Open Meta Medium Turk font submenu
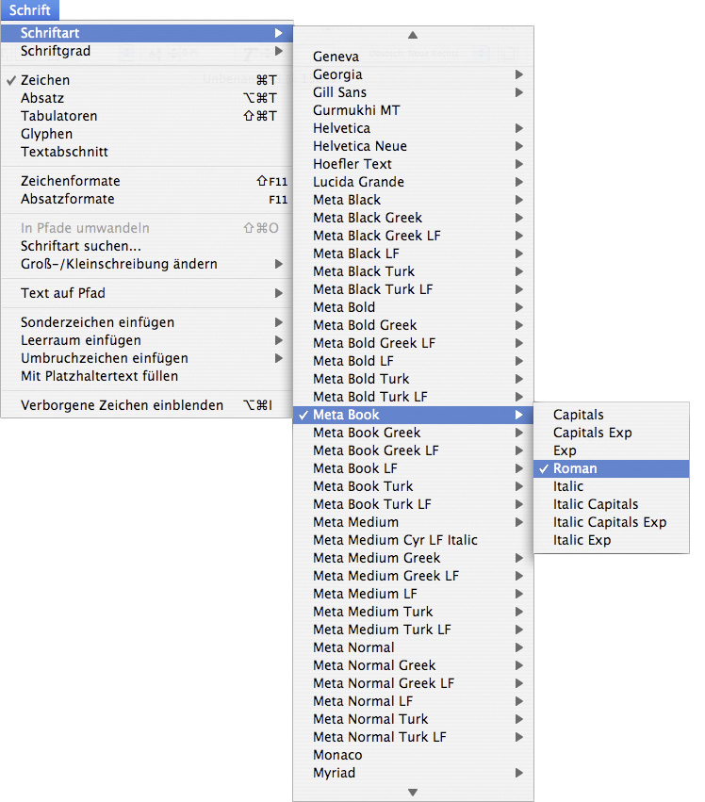Image resolution: width=705 pixels, height=802 pixels. 414,612
